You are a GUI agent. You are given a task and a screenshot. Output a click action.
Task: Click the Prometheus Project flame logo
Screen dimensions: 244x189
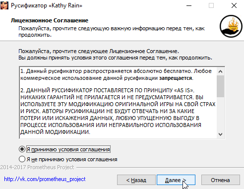[x=231, y=26]
